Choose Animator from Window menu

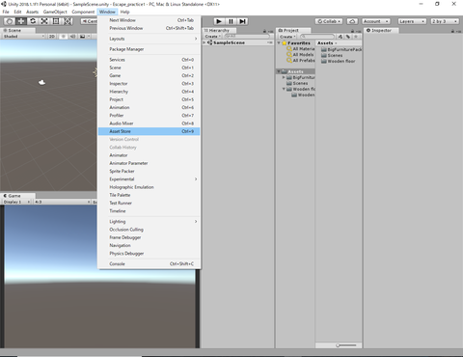coord(149,155)
